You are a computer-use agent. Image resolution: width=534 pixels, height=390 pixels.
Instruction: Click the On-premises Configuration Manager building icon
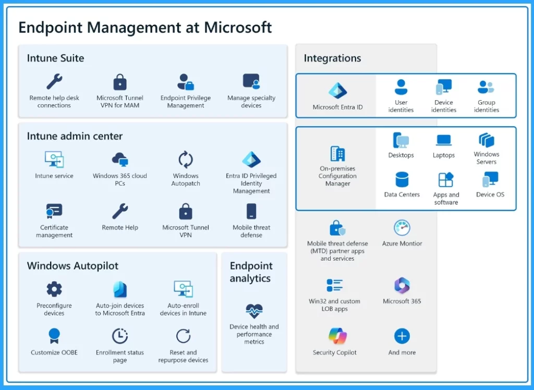(337, 154)
